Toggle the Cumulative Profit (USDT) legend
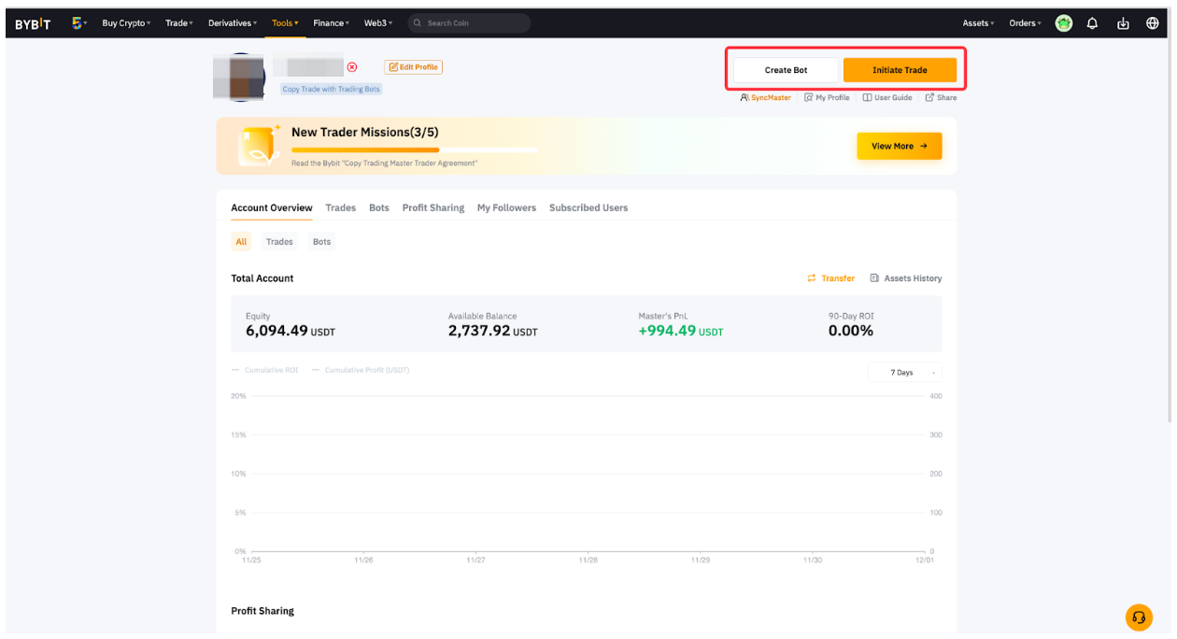This screenshot has height=639, width=1177. [x=361, y=371]
